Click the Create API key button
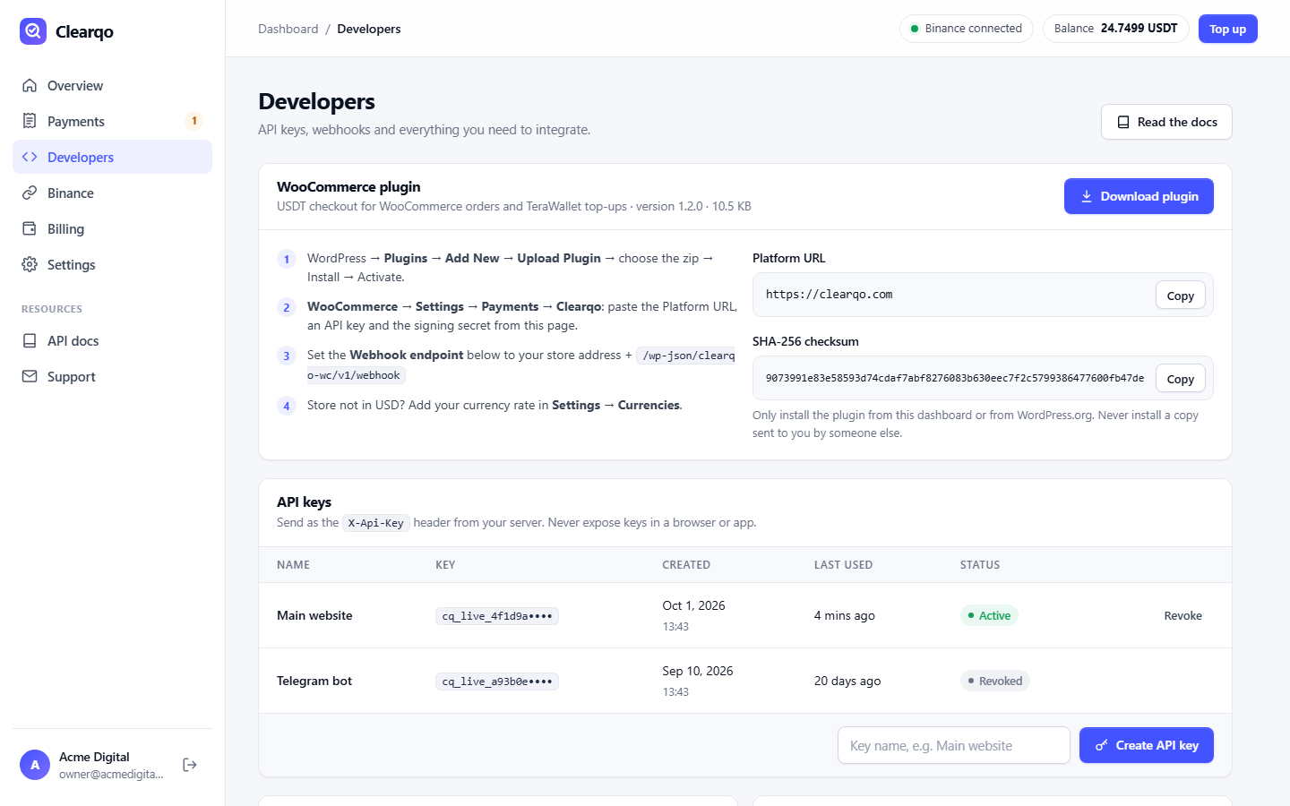Viewport: 1290px width, 806px height. (1147, 745)
